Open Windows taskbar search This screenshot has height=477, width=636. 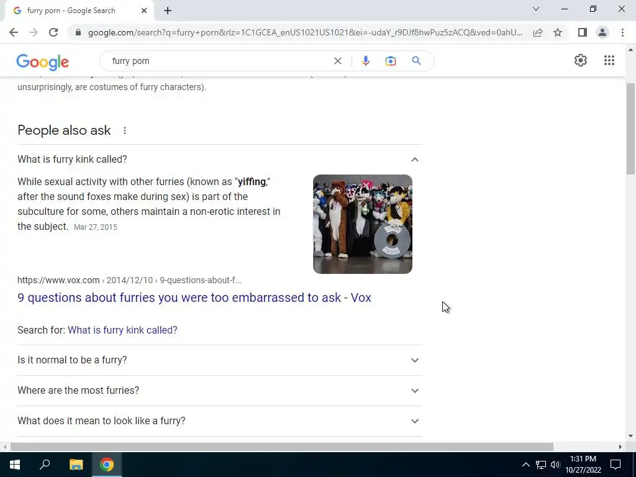point(45,465)
